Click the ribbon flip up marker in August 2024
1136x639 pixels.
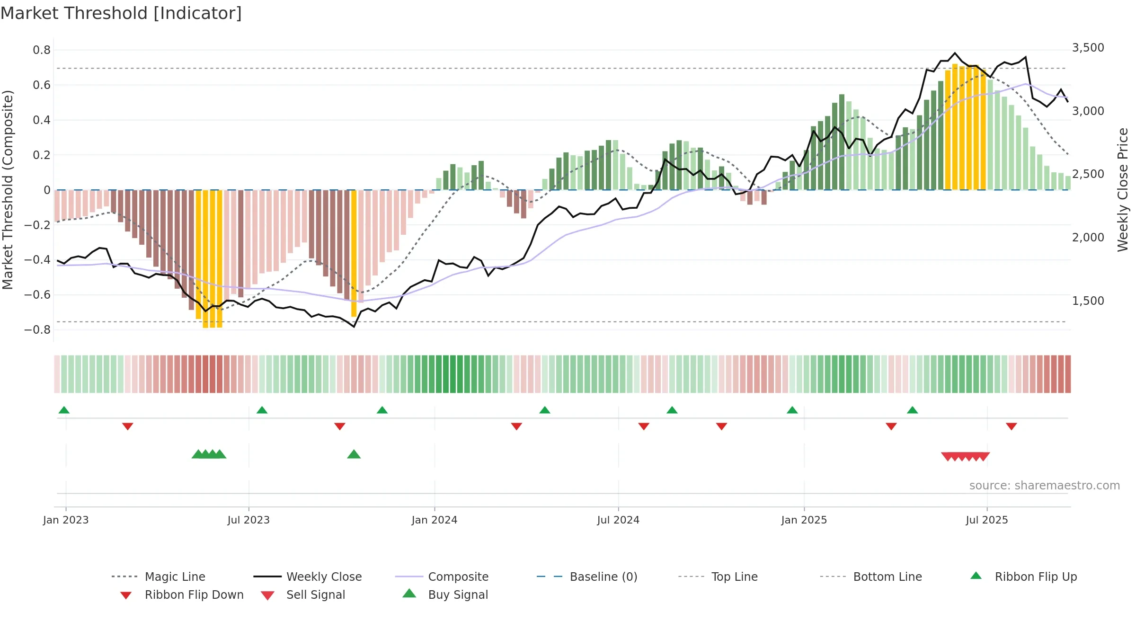(x=672, y=410)
